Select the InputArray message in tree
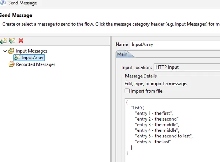The image size is (220, 162). pyautogui.click(x=32, y=58)
